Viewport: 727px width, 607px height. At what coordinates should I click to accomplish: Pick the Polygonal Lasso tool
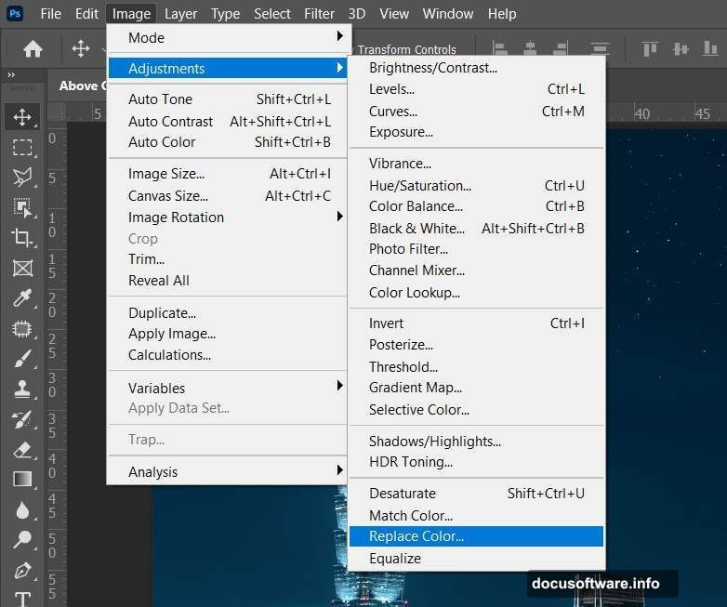[x=22, y=177]
